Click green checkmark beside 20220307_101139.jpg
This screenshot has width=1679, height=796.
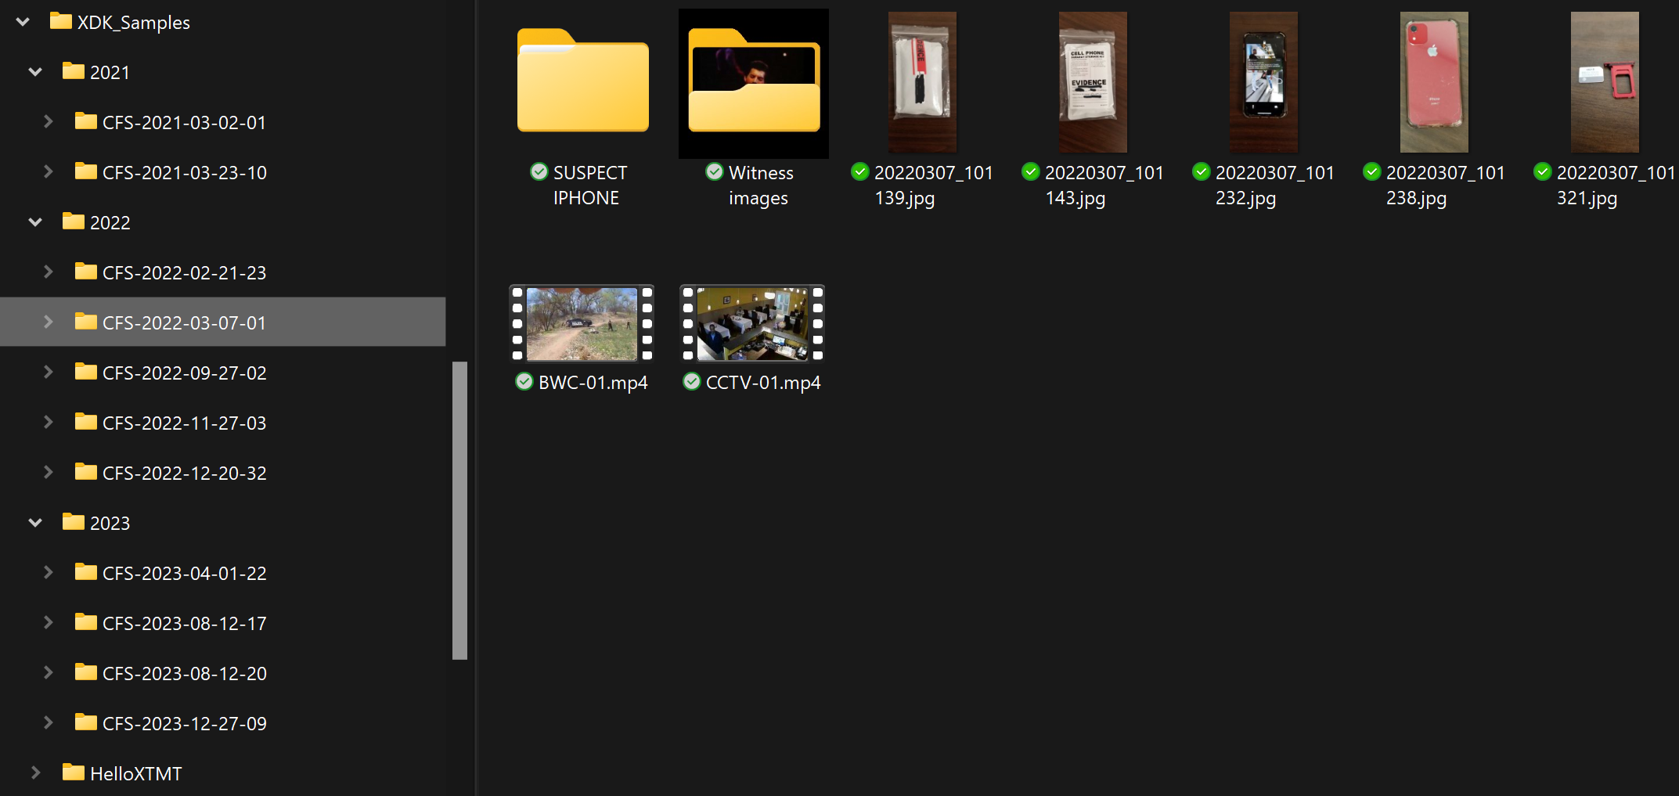(860, 172)
